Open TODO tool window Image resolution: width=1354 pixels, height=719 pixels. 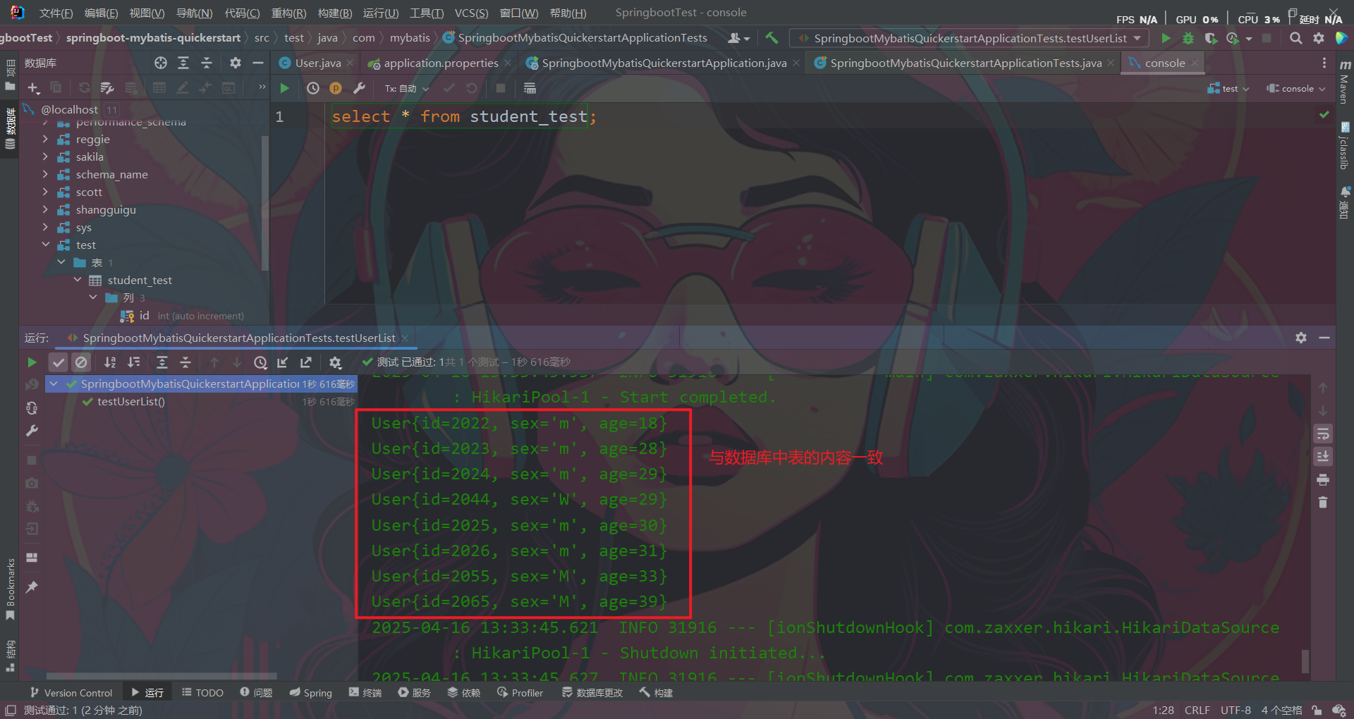[202, 693]
